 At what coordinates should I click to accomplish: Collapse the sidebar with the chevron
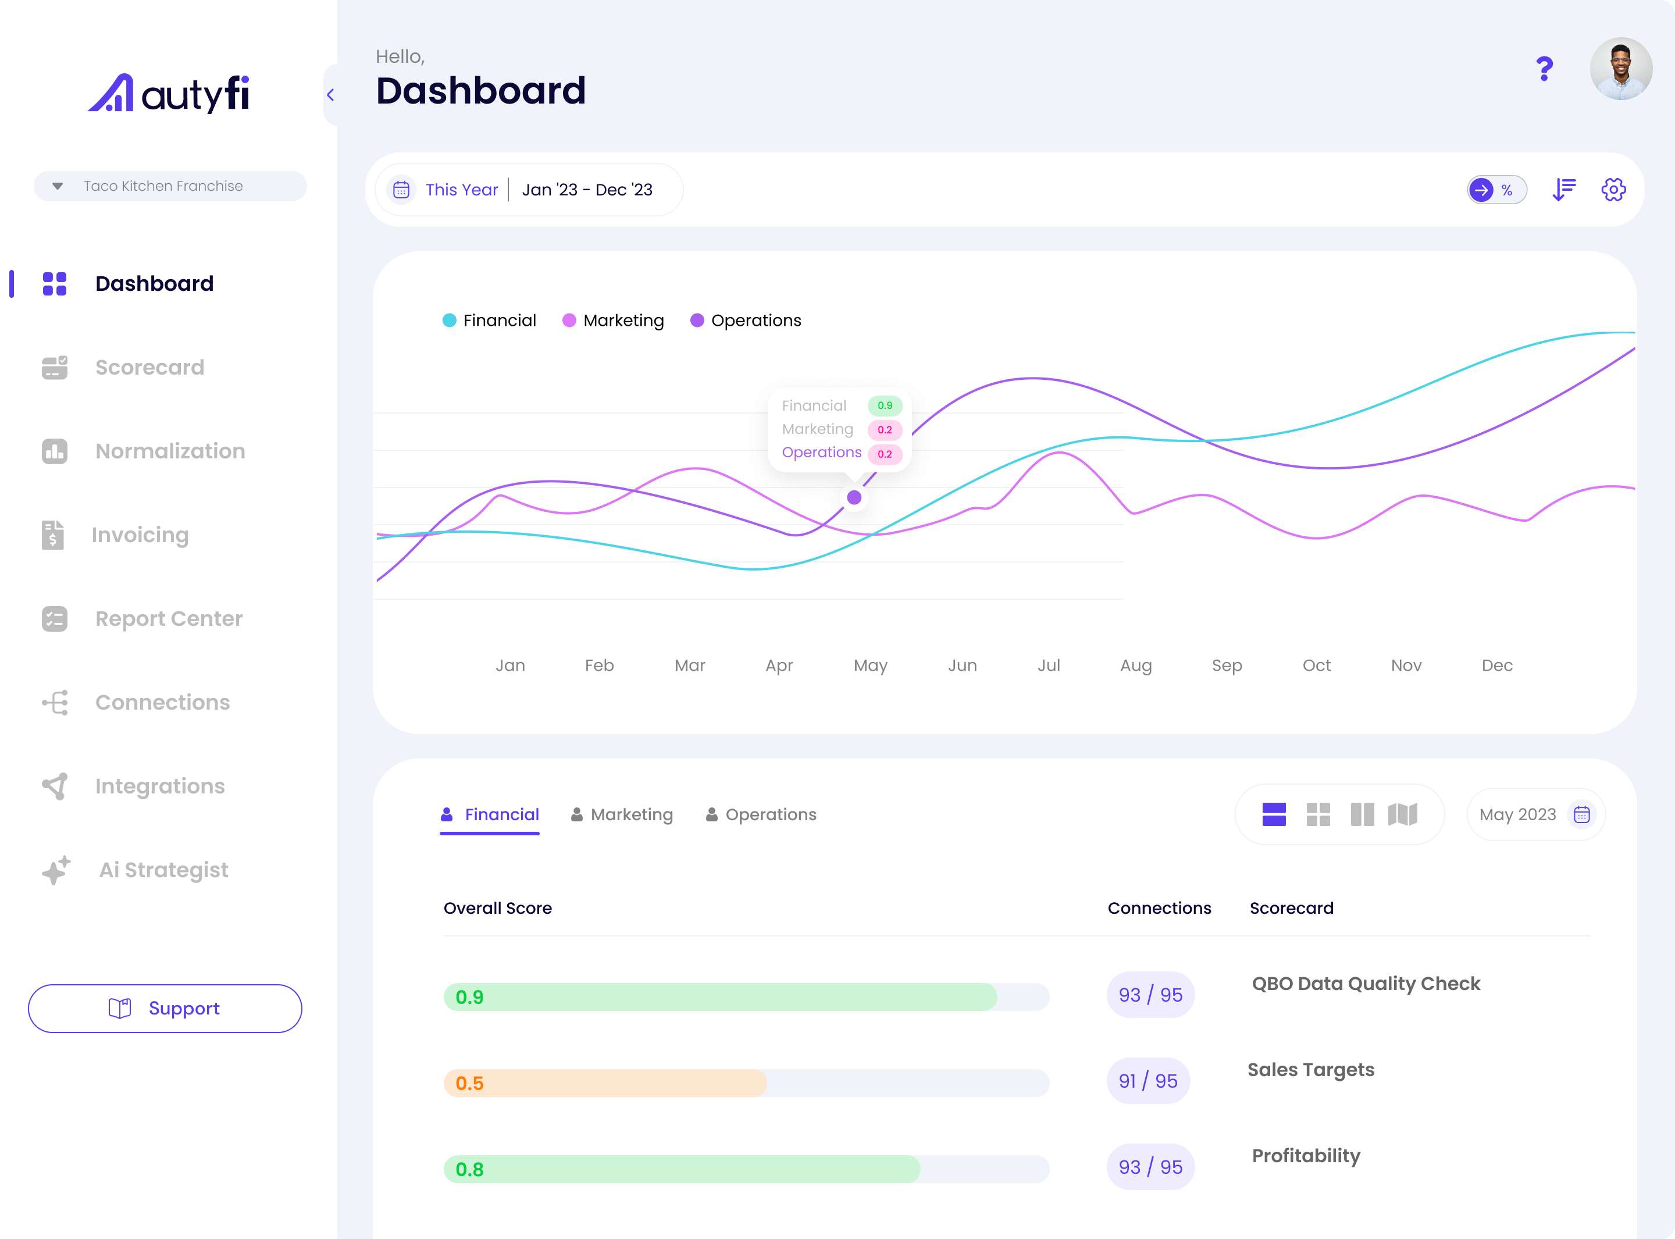(x=331, y=94)
